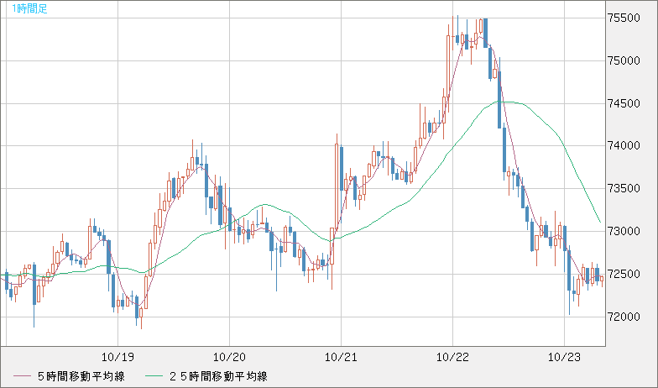The height and width of the screenshot is (388, 658).
Task: Click the 10/23 date label
Action: coord(564,357)
